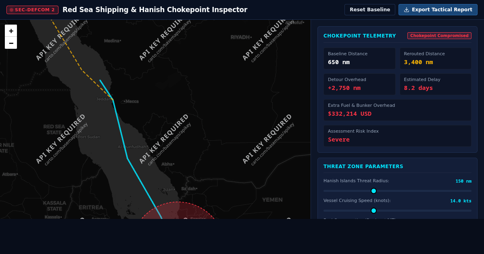Click the SEC-DEFCOM 2 status badge
The image size is (484, 254).
pos(32,10)
